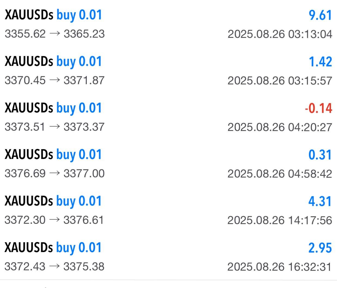337x288 pixels.
Task: Tap the 3372.30 → 3376.61 price line
Action: pos(54,220)
